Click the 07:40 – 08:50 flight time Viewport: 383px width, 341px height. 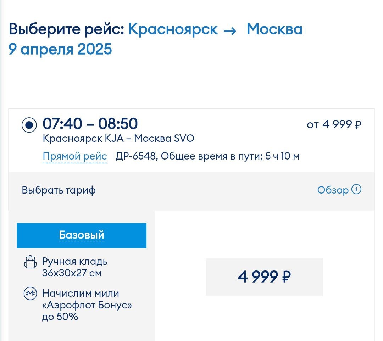(x=90, y=124)
